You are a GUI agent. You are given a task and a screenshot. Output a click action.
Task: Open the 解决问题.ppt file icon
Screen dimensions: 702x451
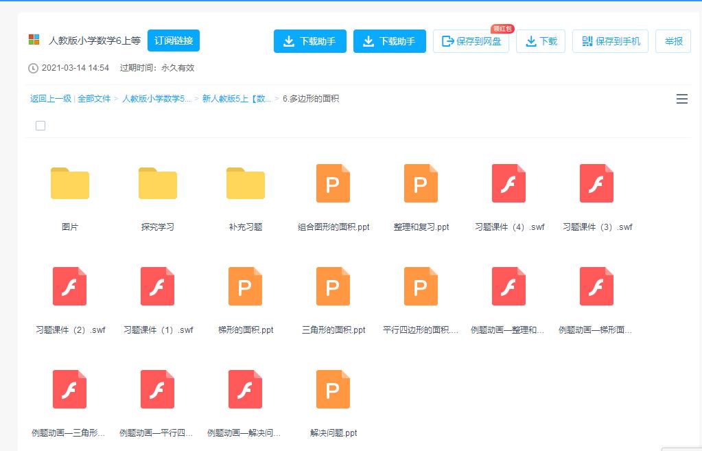click(x=333, y=389)
